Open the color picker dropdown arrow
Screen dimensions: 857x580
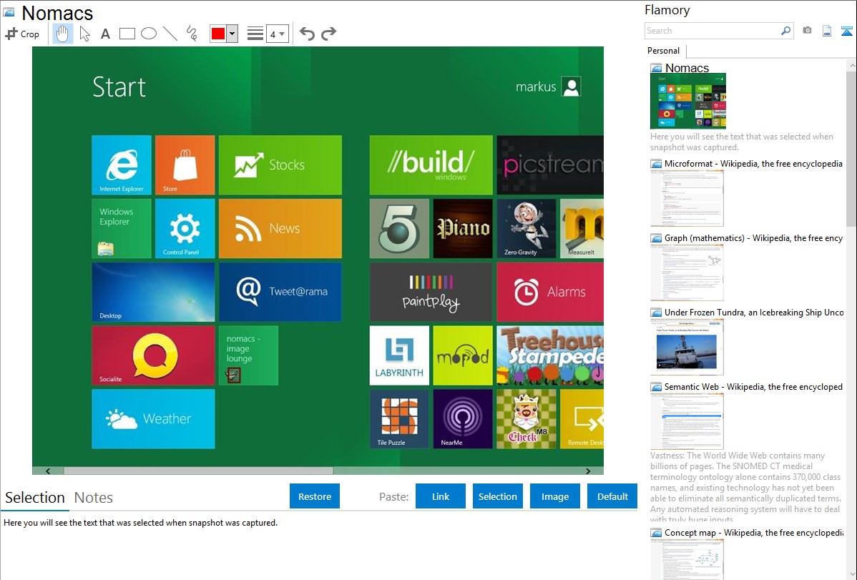(232, 34)
